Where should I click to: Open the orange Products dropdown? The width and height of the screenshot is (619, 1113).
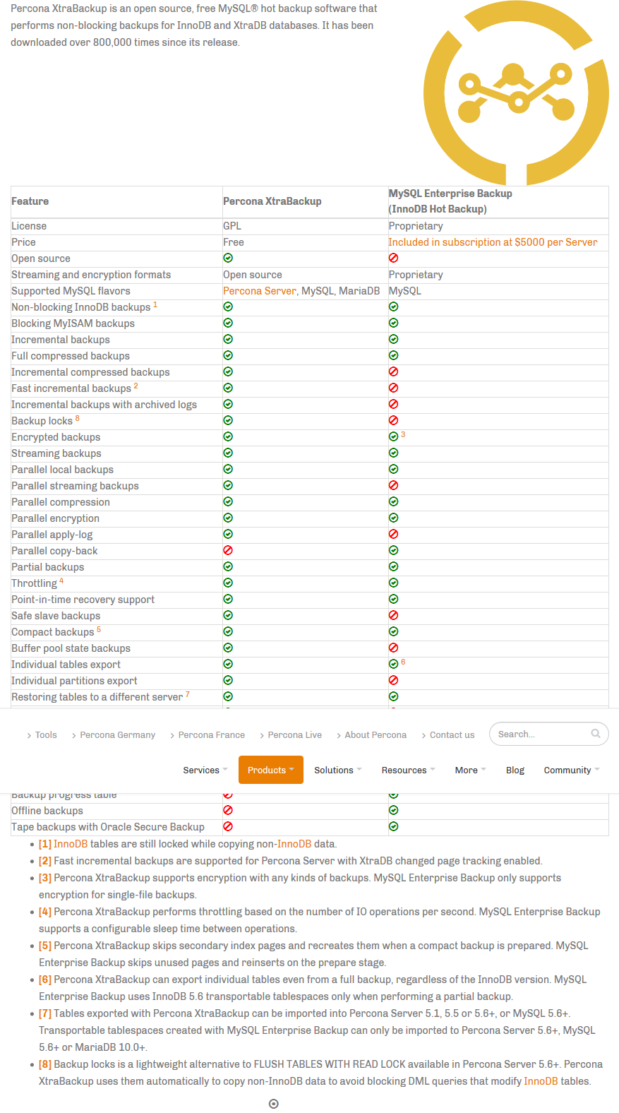(x=271, y=770)
